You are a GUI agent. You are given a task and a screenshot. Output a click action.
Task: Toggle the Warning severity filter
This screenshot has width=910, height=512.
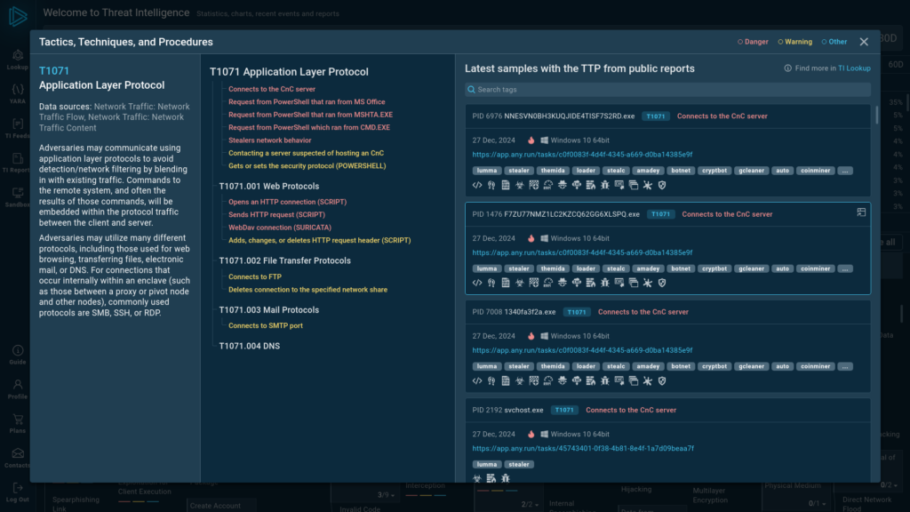pyautogui.click(x=794, y=42)
